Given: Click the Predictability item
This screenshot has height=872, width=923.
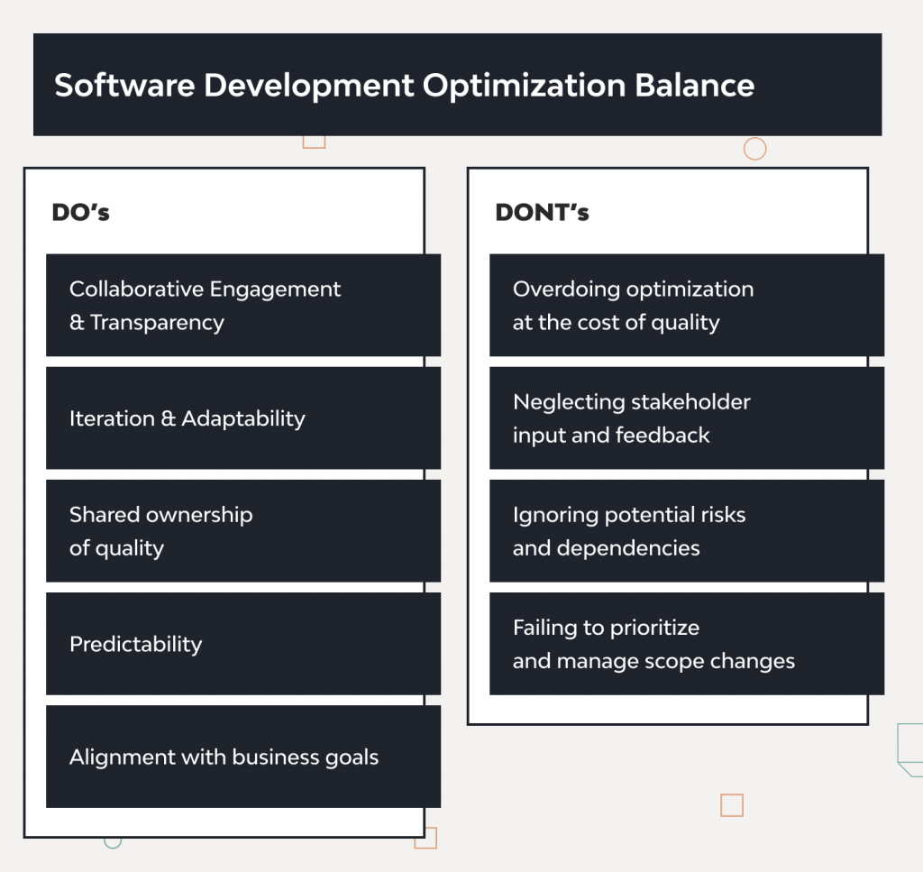Looking at the screenshot, I should tap(242, 643).
